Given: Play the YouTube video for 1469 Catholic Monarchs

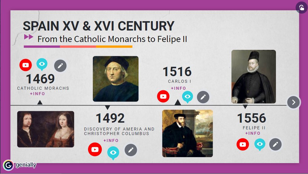Looking at the screenshot, I should pos(26,65).
